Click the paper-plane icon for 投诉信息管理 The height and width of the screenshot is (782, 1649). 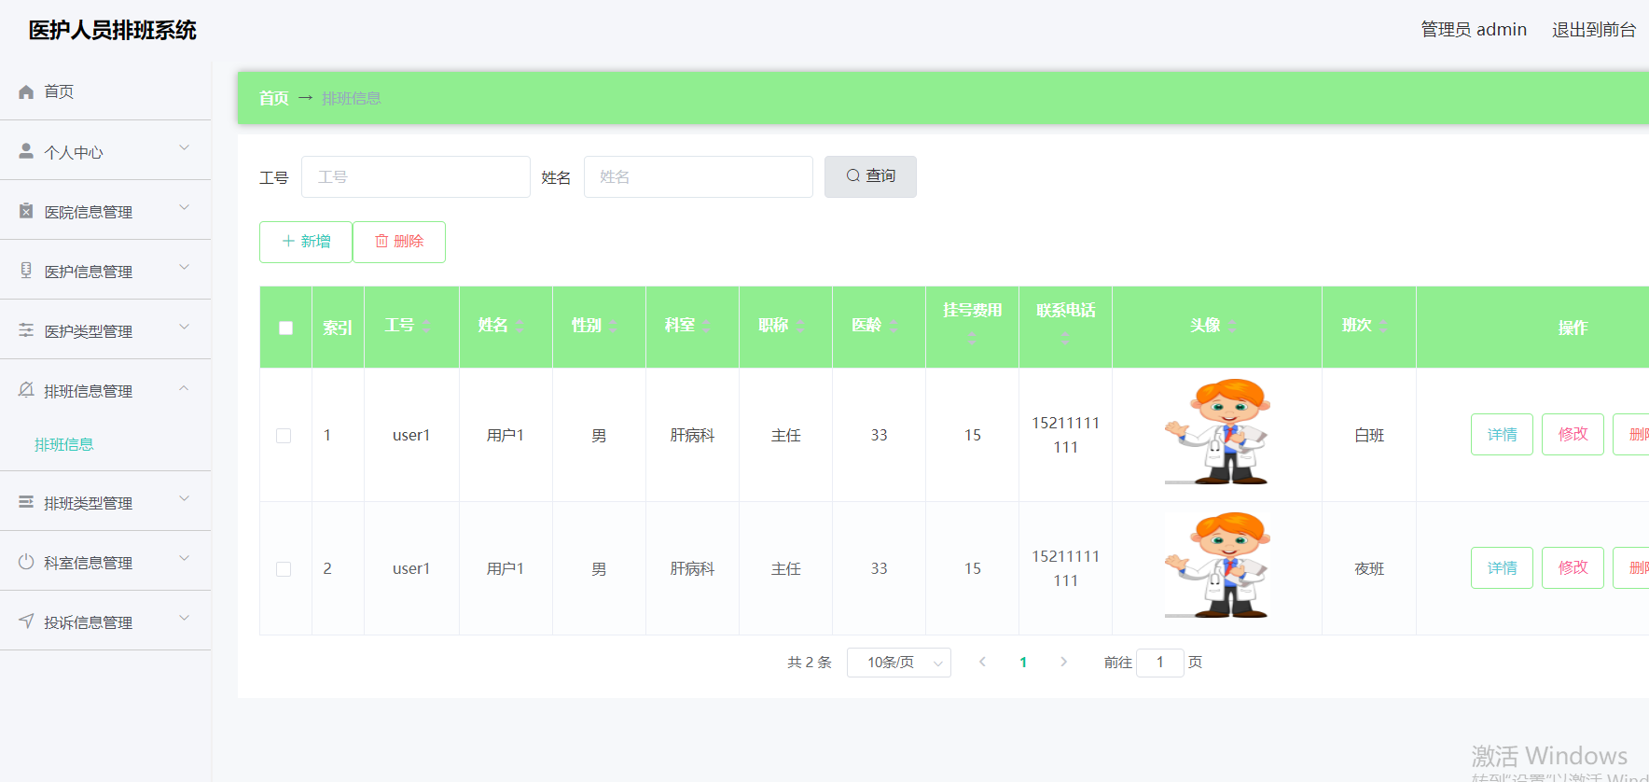tap(26, 621)
